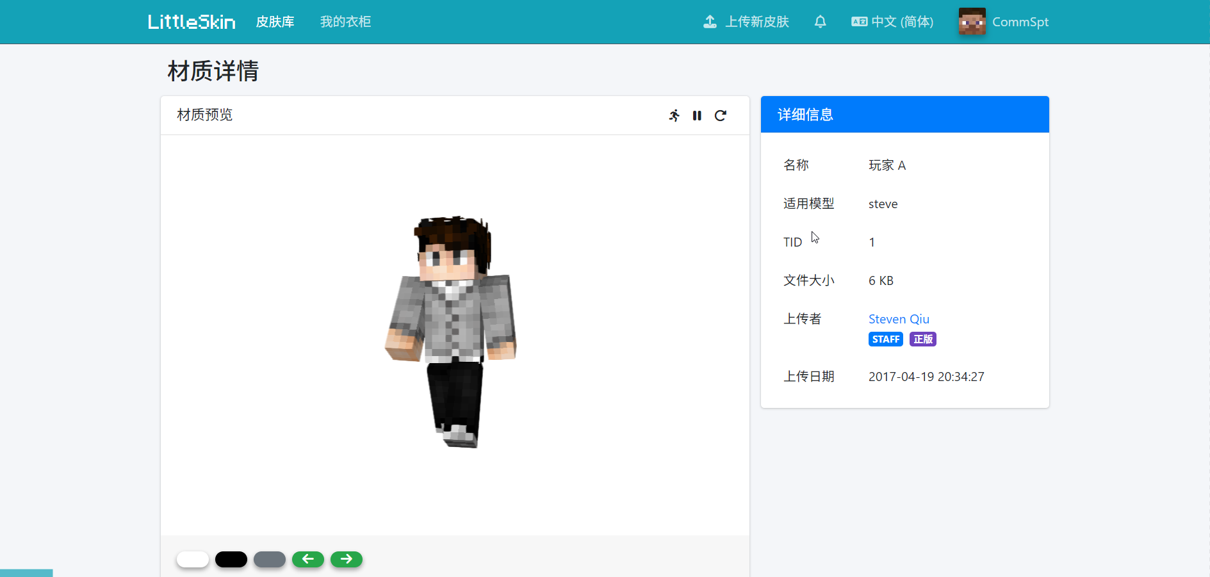Image resolution: width=1210 pixels, height=577 pixels.
Task: Set preview background to black
Action: point(231,559)
